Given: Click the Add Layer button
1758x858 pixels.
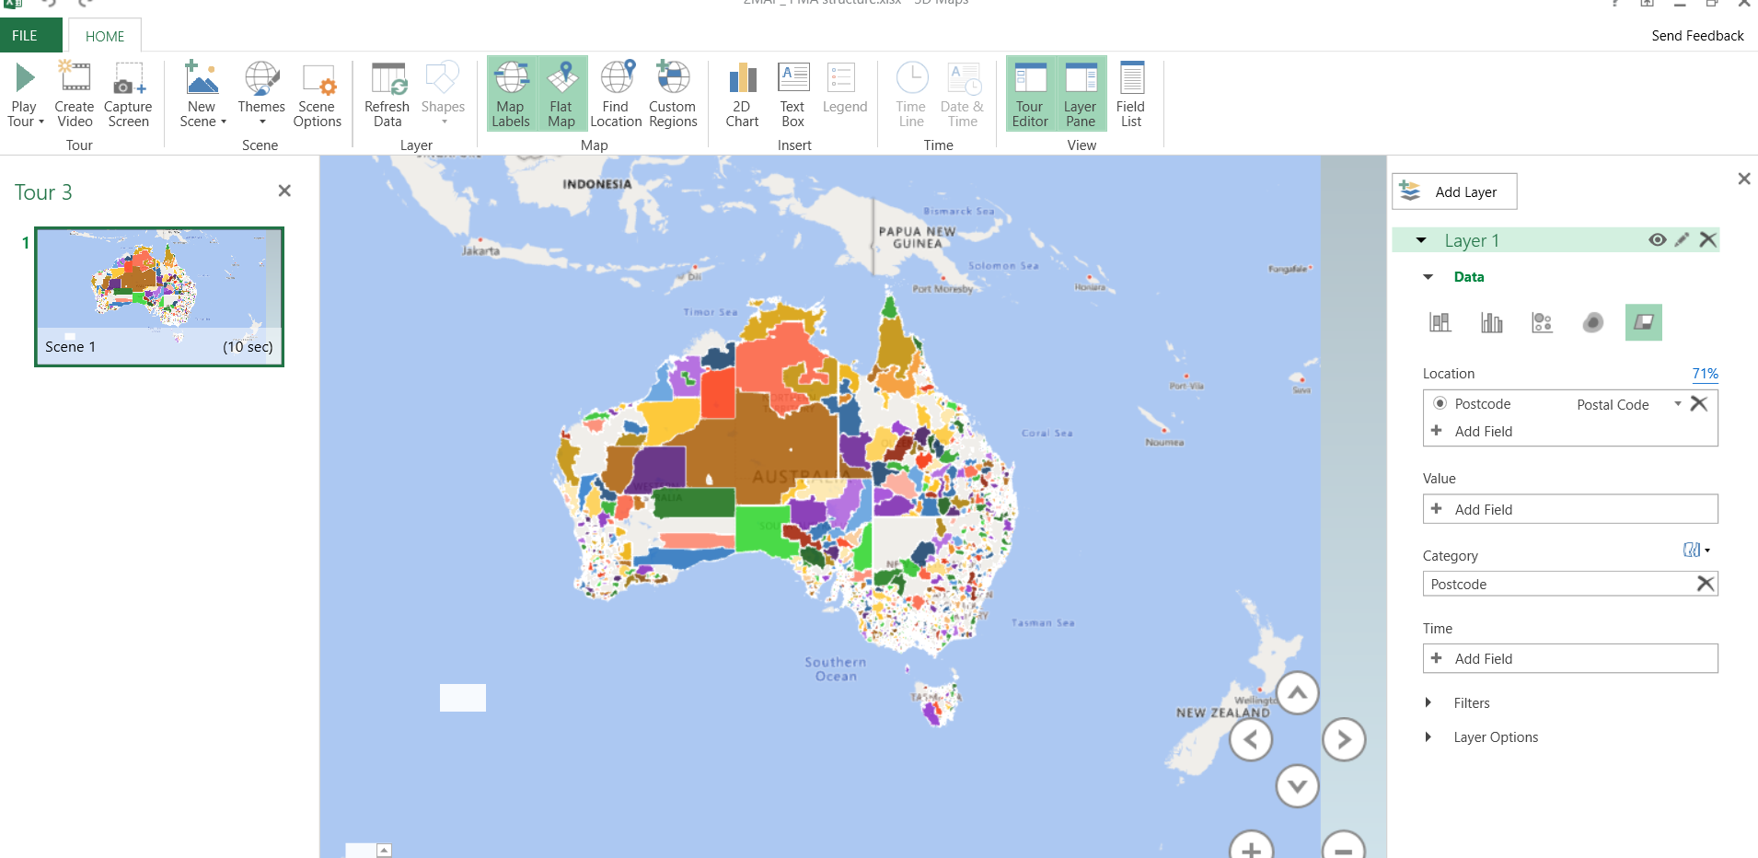Looking at the screenshot, I should point(1454,191).
